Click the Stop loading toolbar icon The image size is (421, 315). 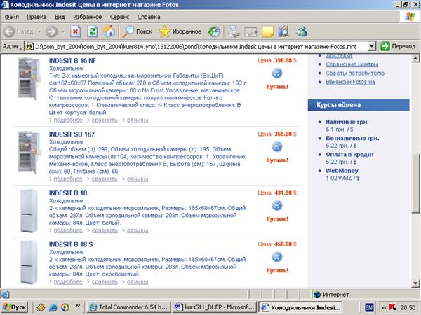[75, 31]
